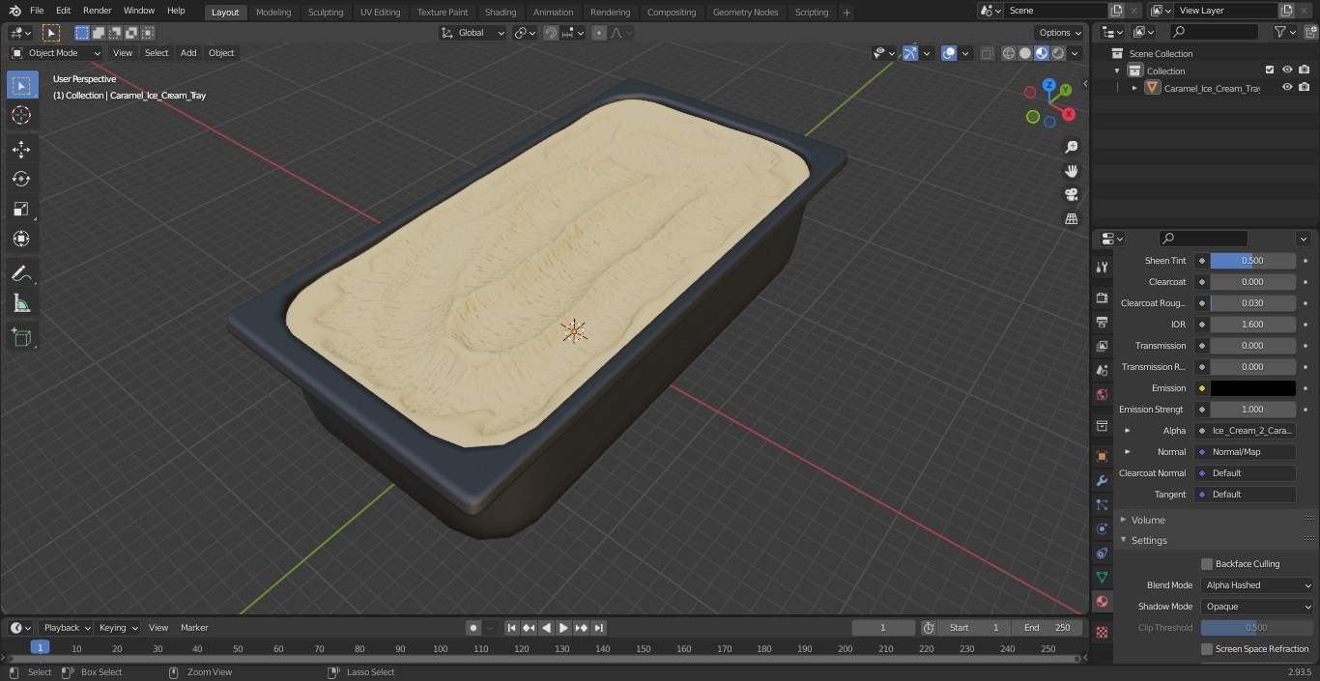Choose the Transform tool
The image size is (1320, 681).
(x=21, y=239)
